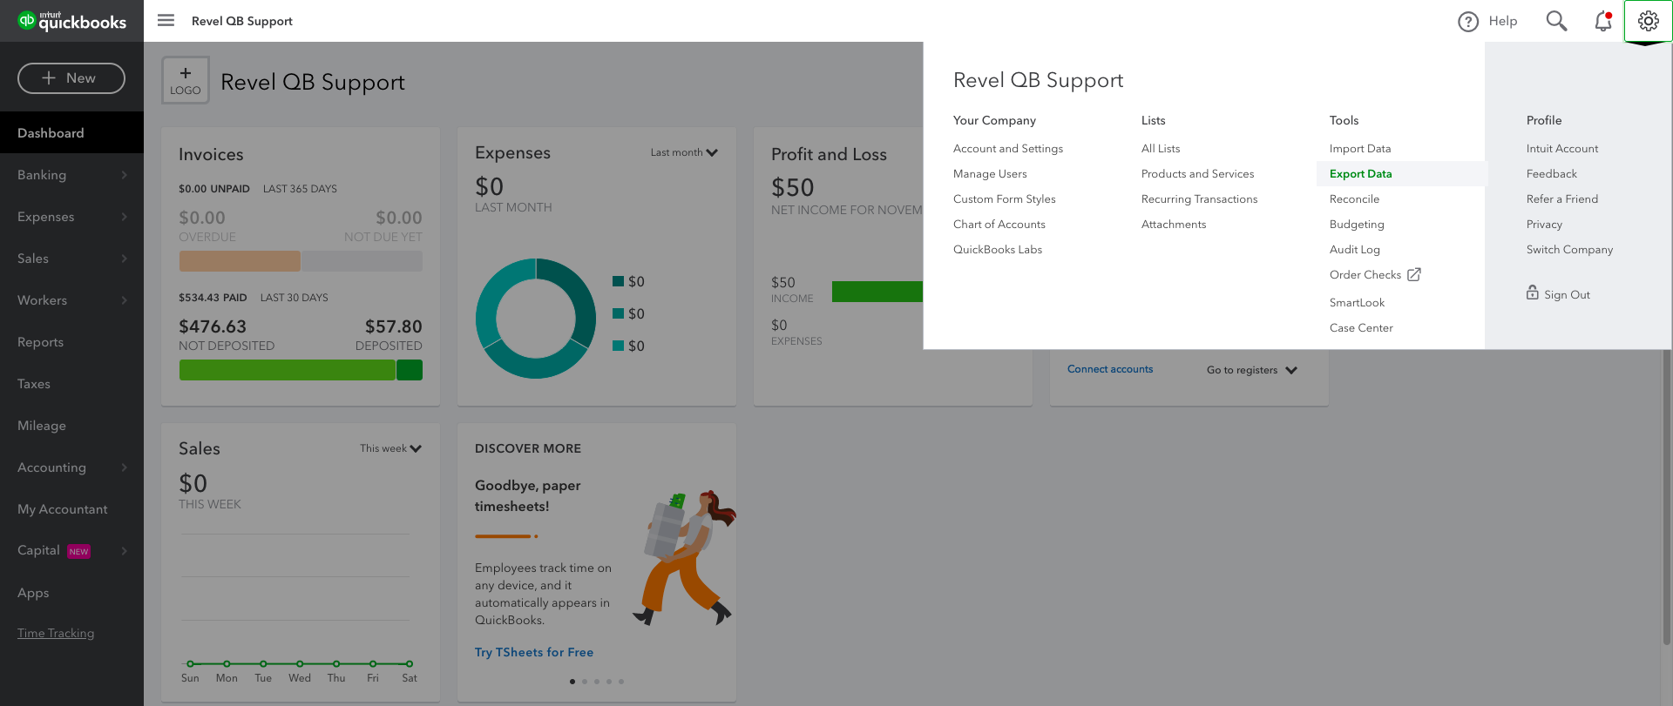The width and height of the screenshot is (1673, 706).
Task: Select Export Data tool
Action: (x=1400, y=174)
